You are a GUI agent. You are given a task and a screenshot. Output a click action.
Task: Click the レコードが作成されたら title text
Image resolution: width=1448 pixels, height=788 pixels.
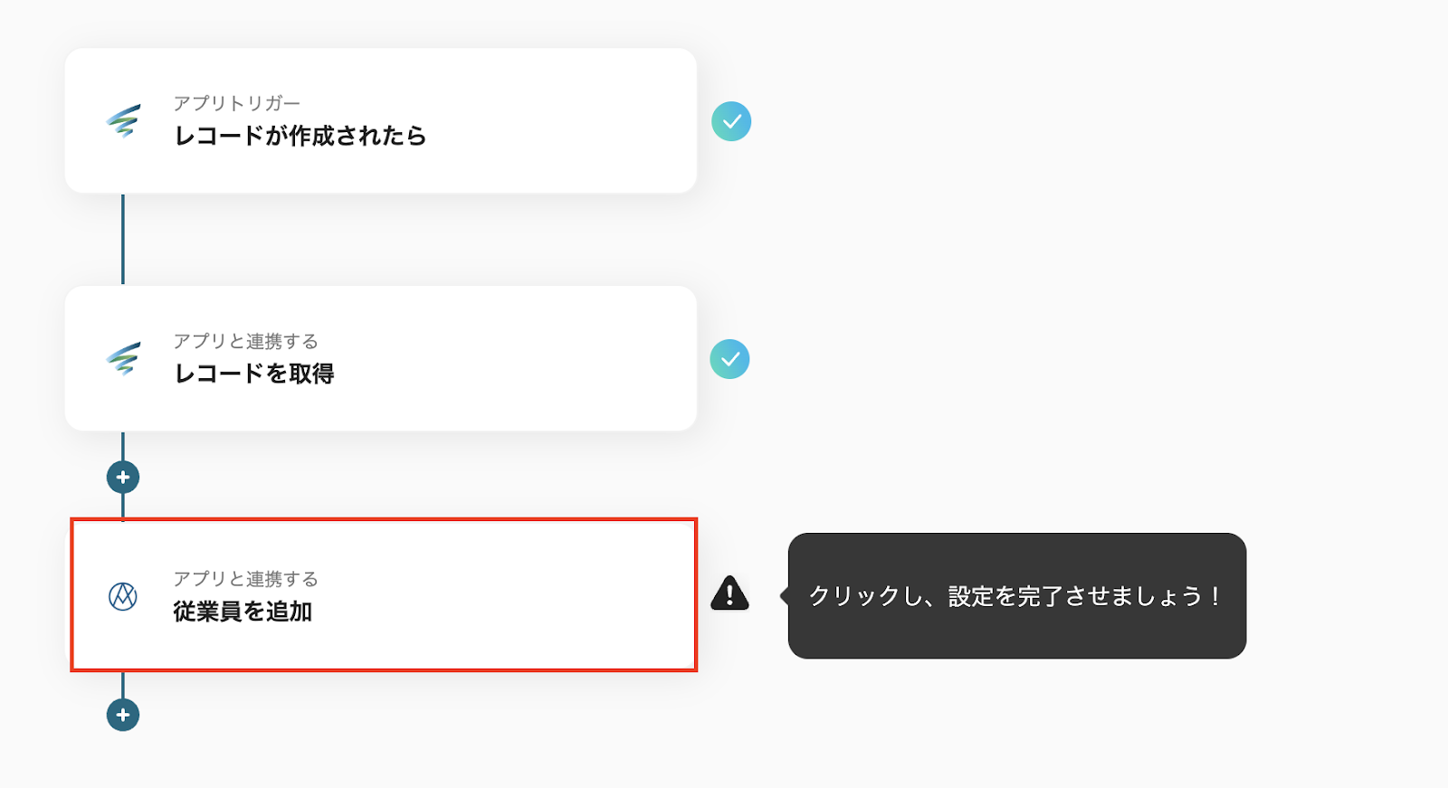point(300,136)
